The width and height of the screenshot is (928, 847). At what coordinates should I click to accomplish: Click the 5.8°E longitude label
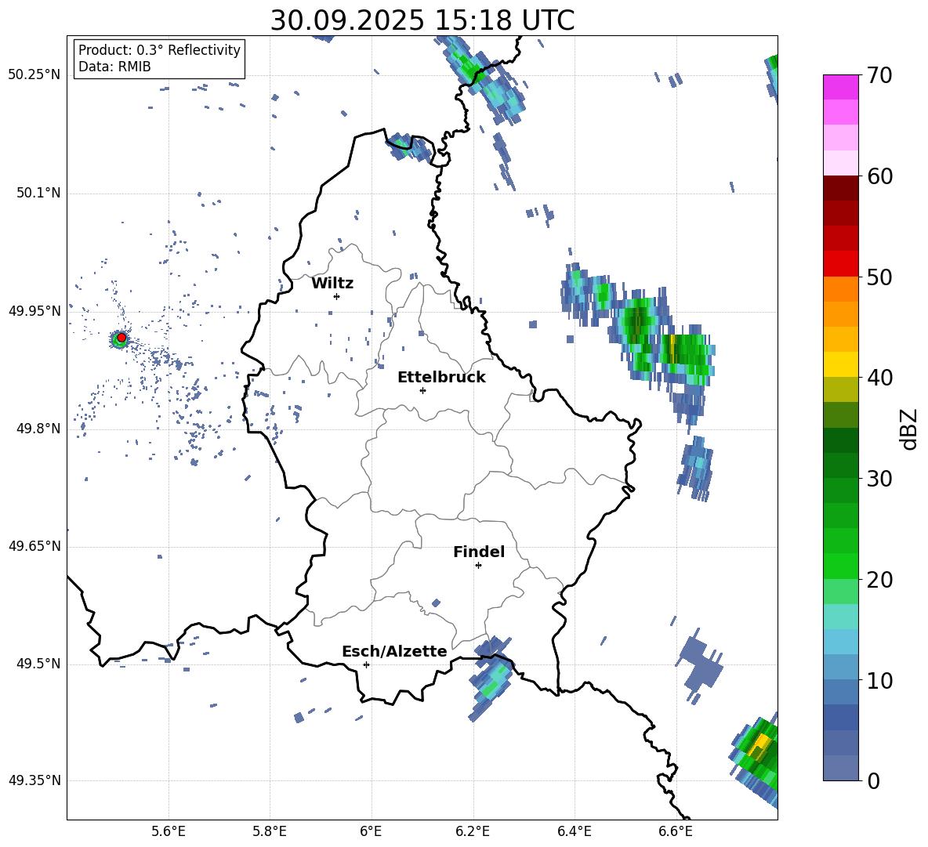(x=270, y=832)
